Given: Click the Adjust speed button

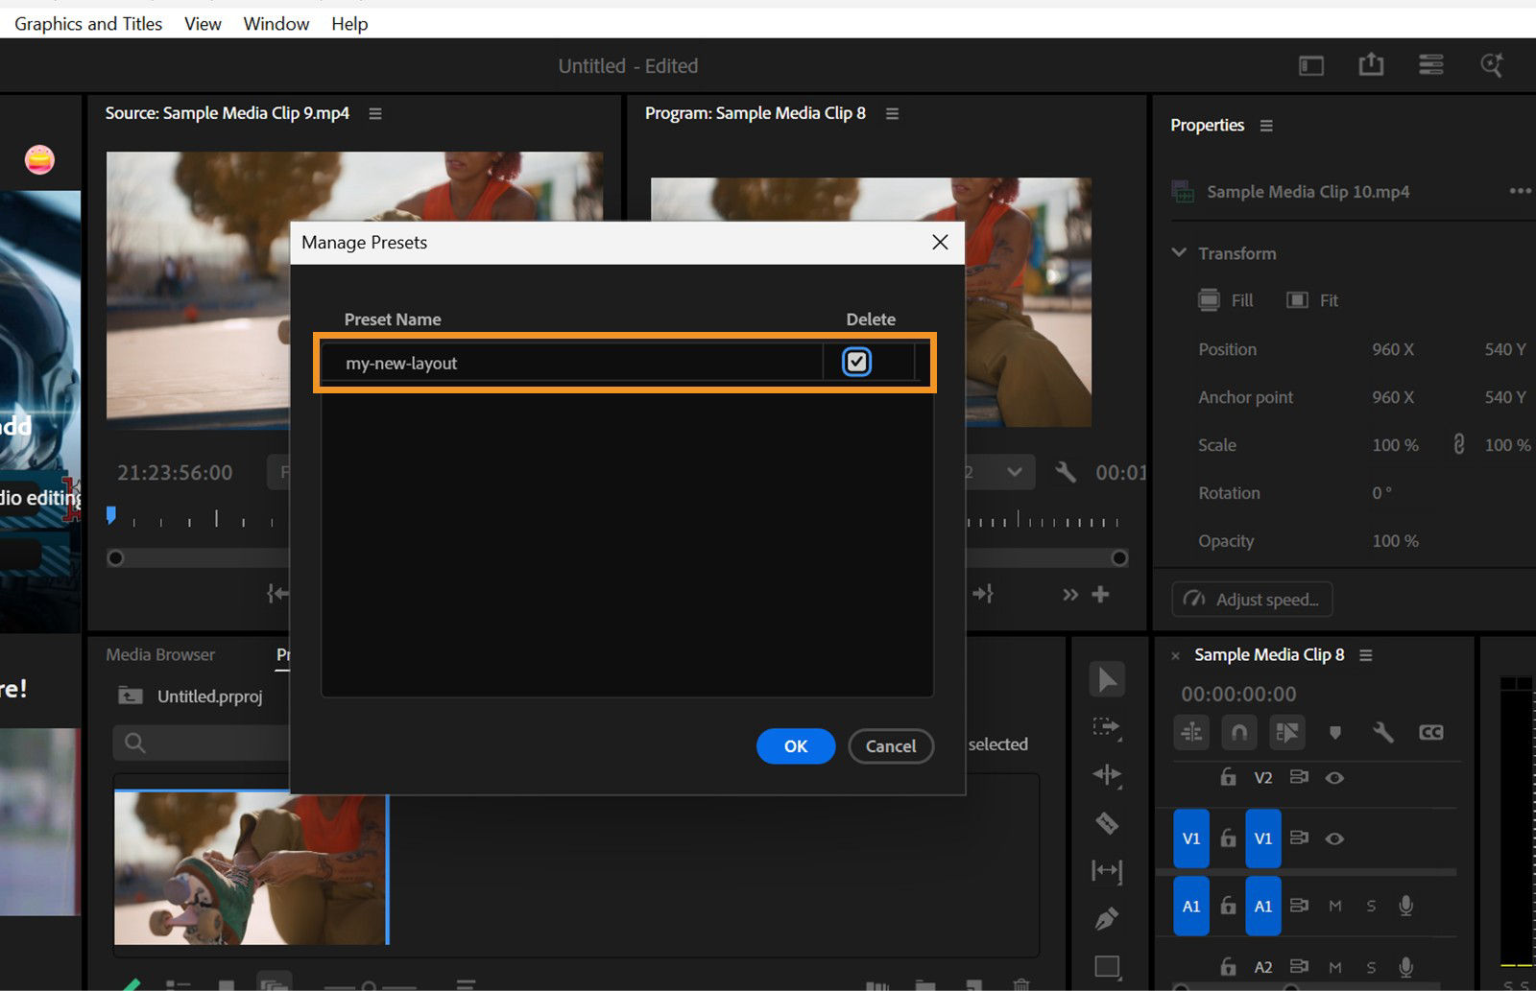Looking at the screenshot, I should click(x=1251, y=599).
